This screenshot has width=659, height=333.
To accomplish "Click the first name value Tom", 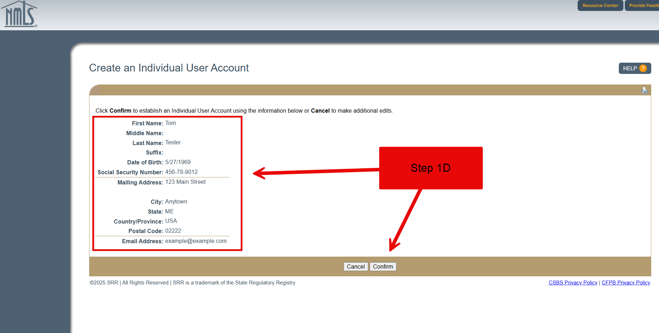I will pos(171,123).
